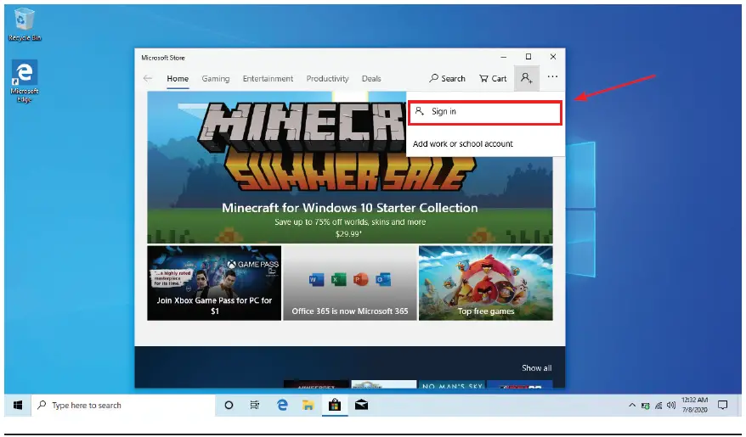Open the Minecraft Summer Sale banner
746x437 pixels.
tap(350, 167)
